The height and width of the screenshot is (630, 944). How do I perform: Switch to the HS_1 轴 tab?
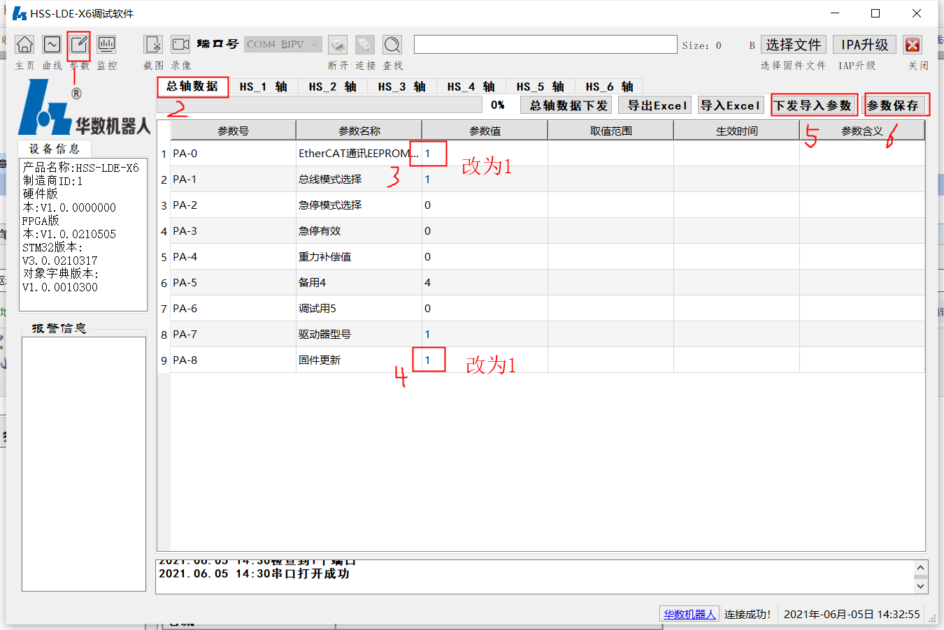coord(263,87)
